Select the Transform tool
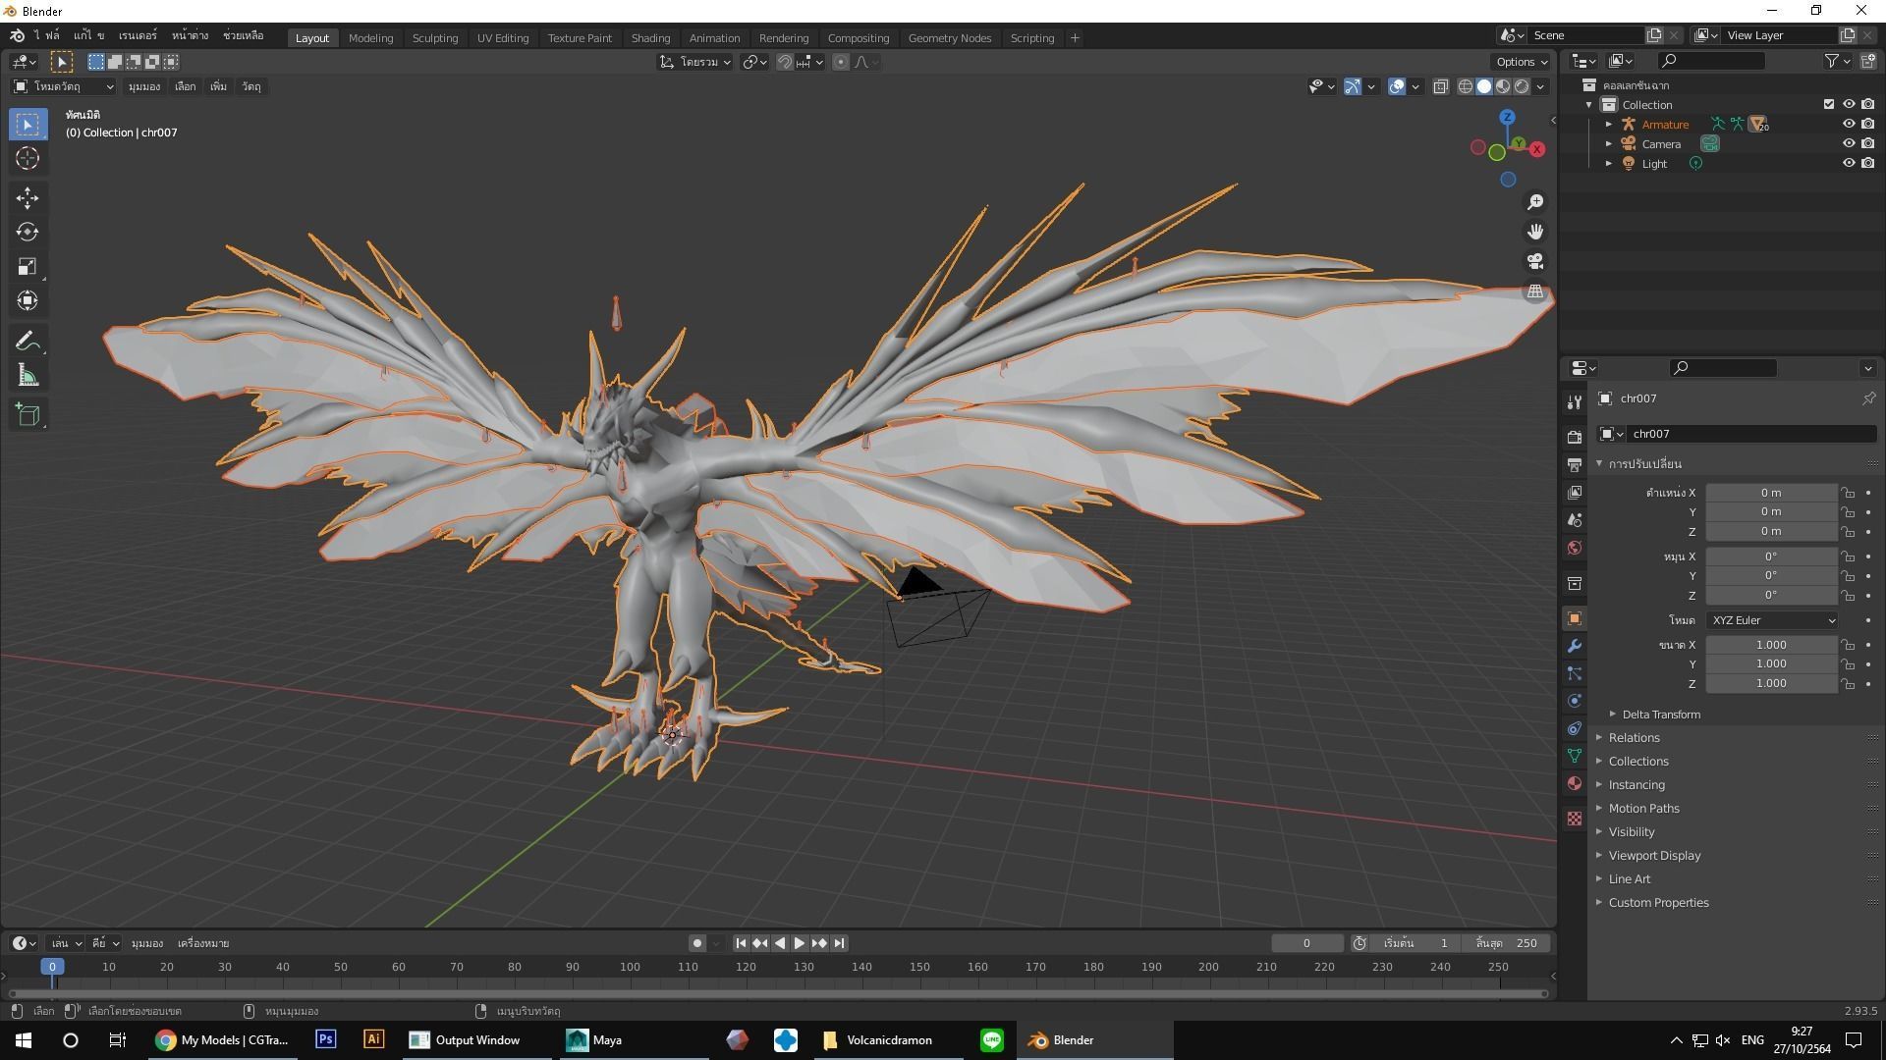Image resolution: width=1886 pixels, height=1060 pixels. 28,300
